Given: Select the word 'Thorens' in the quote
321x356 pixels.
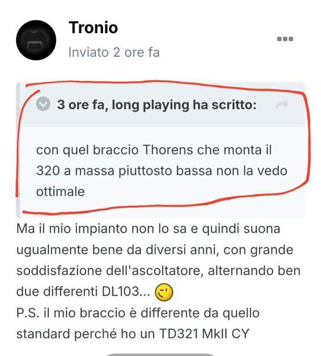Looking at the screenshot, I should tap(168, 150).
